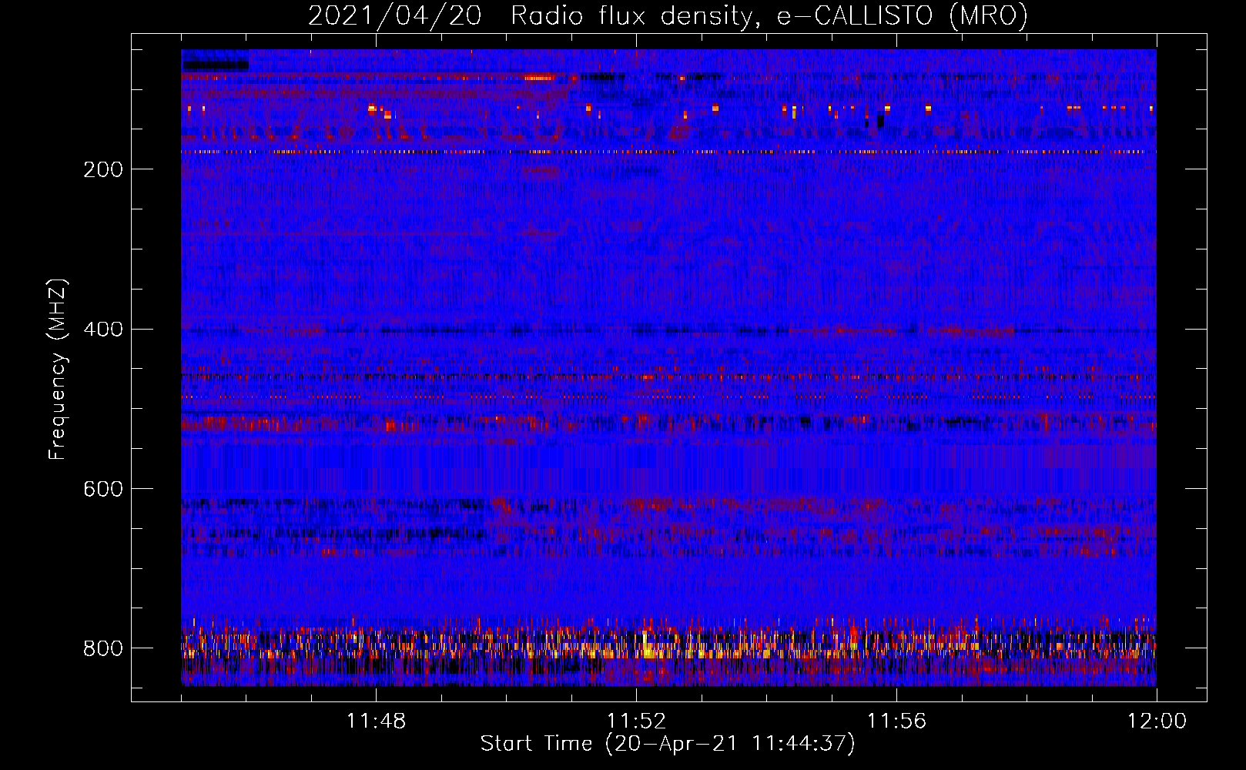Click the 12:00 time tick label

[1157, 721]
